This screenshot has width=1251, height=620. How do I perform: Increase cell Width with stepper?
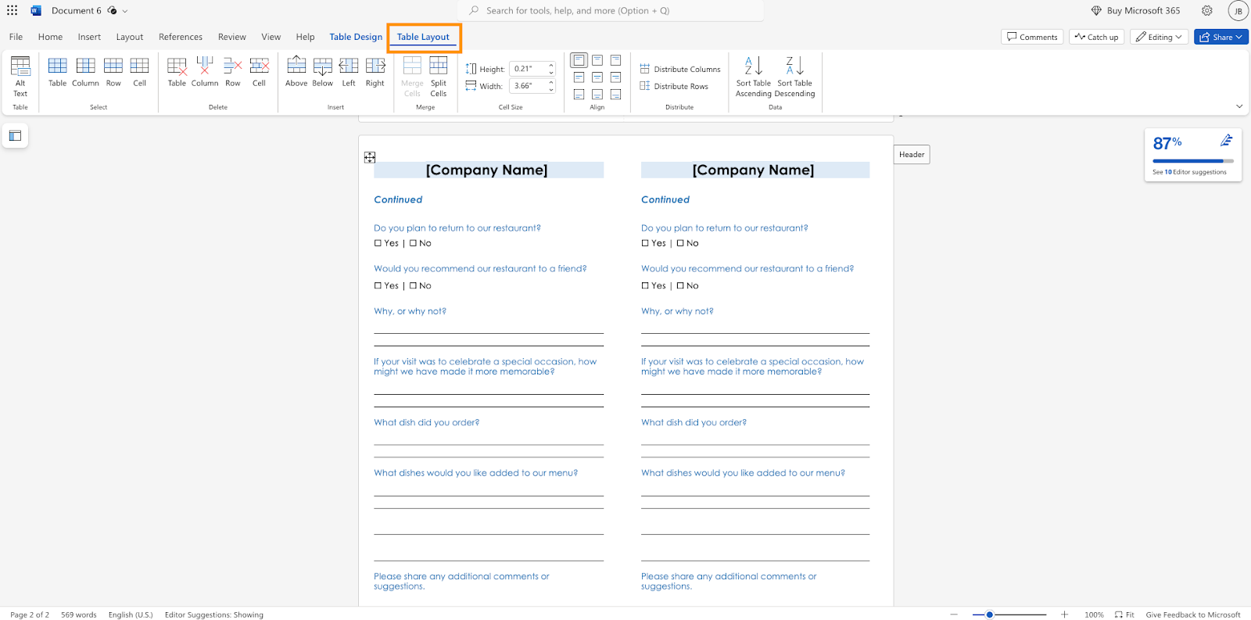(551, 83)
